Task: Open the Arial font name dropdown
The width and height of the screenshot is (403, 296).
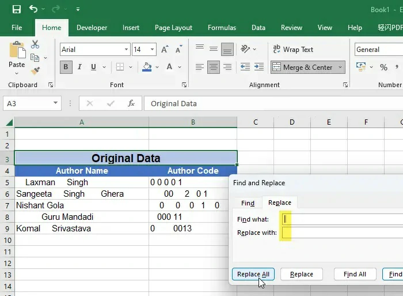Action: point(126,50)
